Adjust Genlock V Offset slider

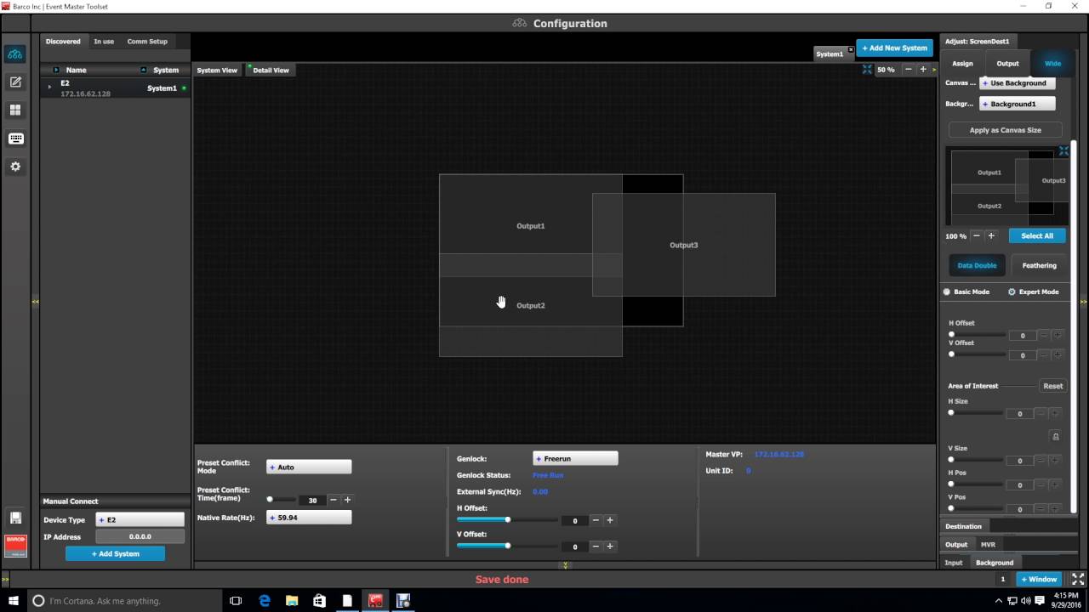click(507, 546)
